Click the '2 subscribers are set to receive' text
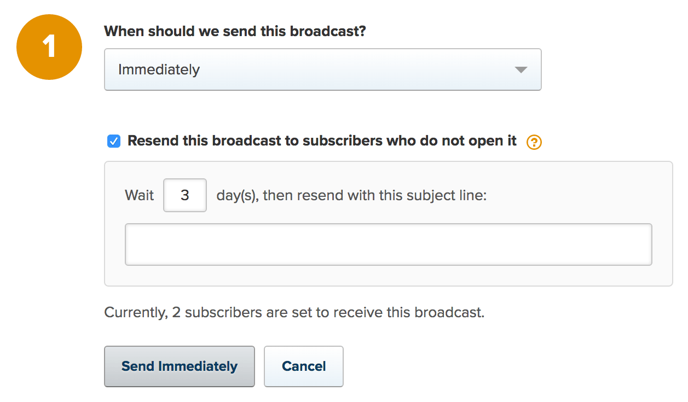 point(281,313)
